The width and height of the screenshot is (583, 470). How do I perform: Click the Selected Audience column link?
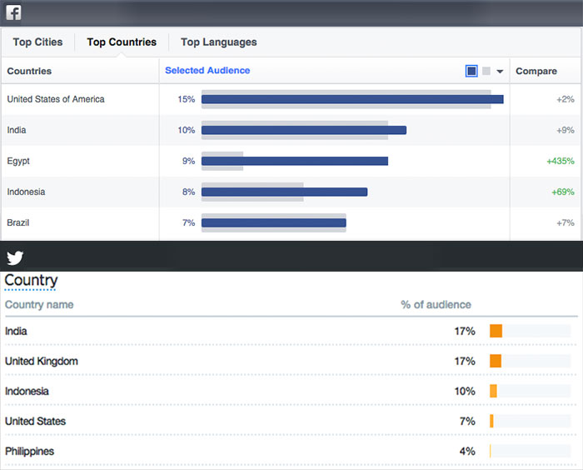[207, 71]
